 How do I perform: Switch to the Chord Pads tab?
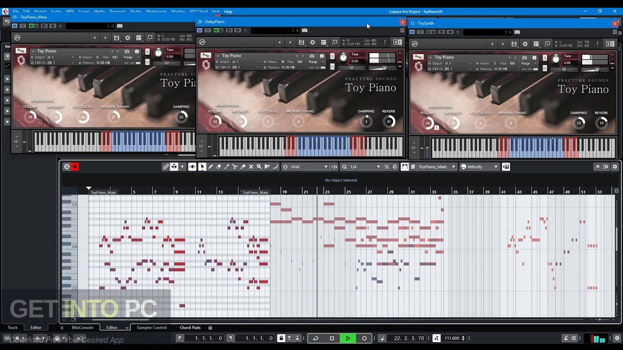tap(190, 328)
